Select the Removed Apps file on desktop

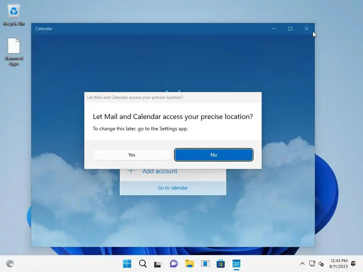pyautogui.click(x=14, y=52)
